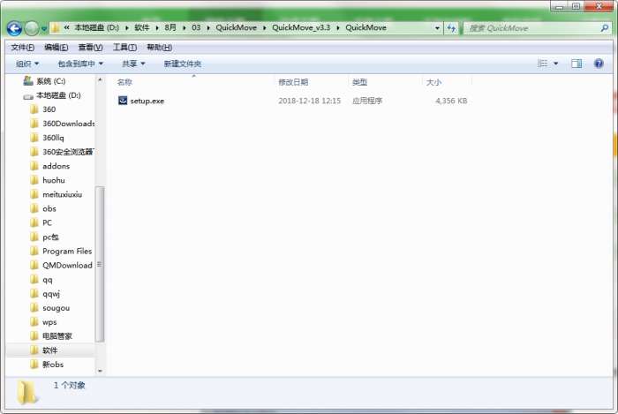Expand the 组织 dropdown button

pyautogui.click(x=27, y=64)
